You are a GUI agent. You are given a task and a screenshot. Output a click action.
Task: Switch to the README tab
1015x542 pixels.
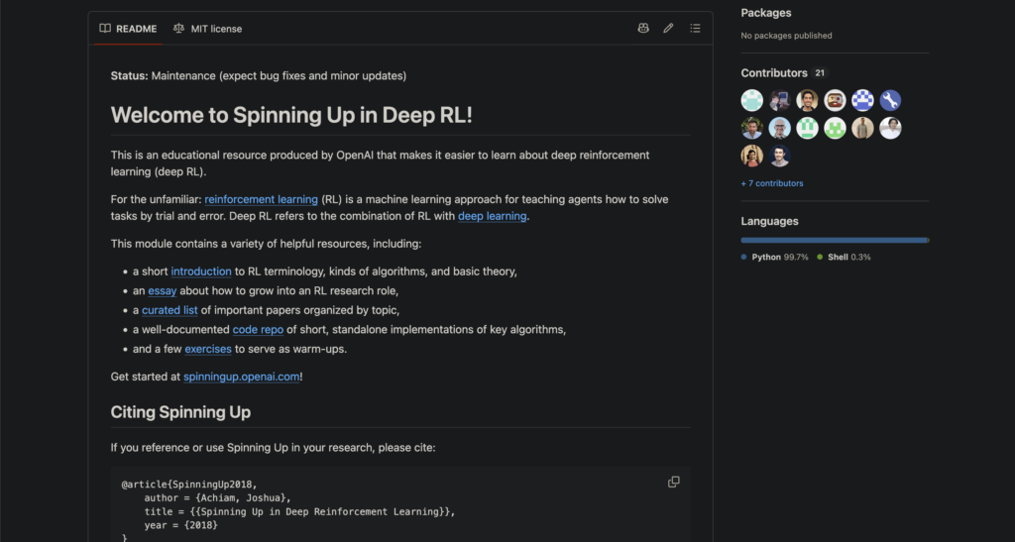[128, 29]
